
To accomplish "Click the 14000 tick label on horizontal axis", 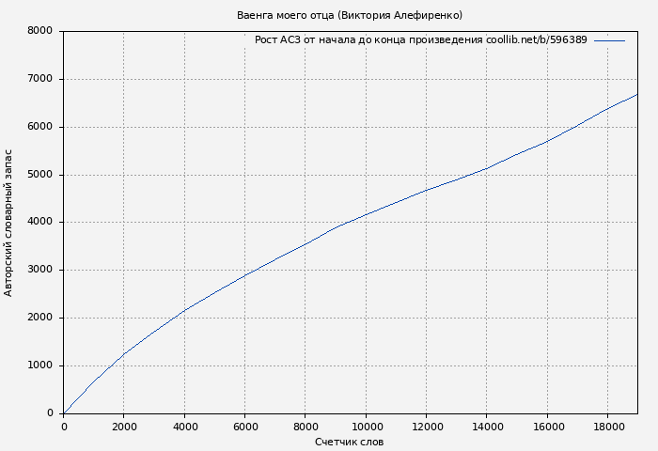I will click(x=486, y=426).
